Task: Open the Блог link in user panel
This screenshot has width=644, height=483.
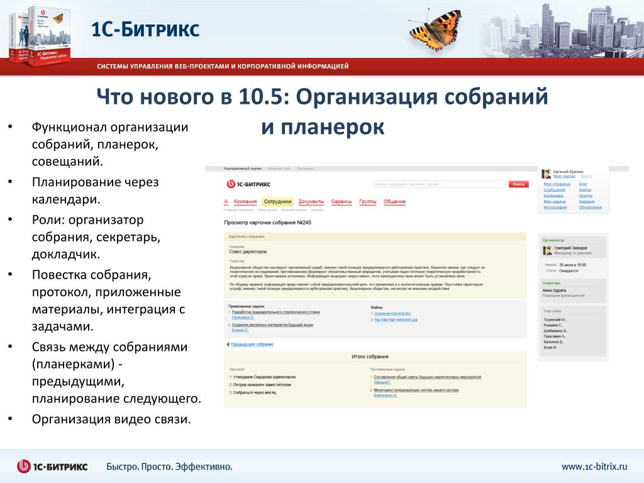Action: 583,184
